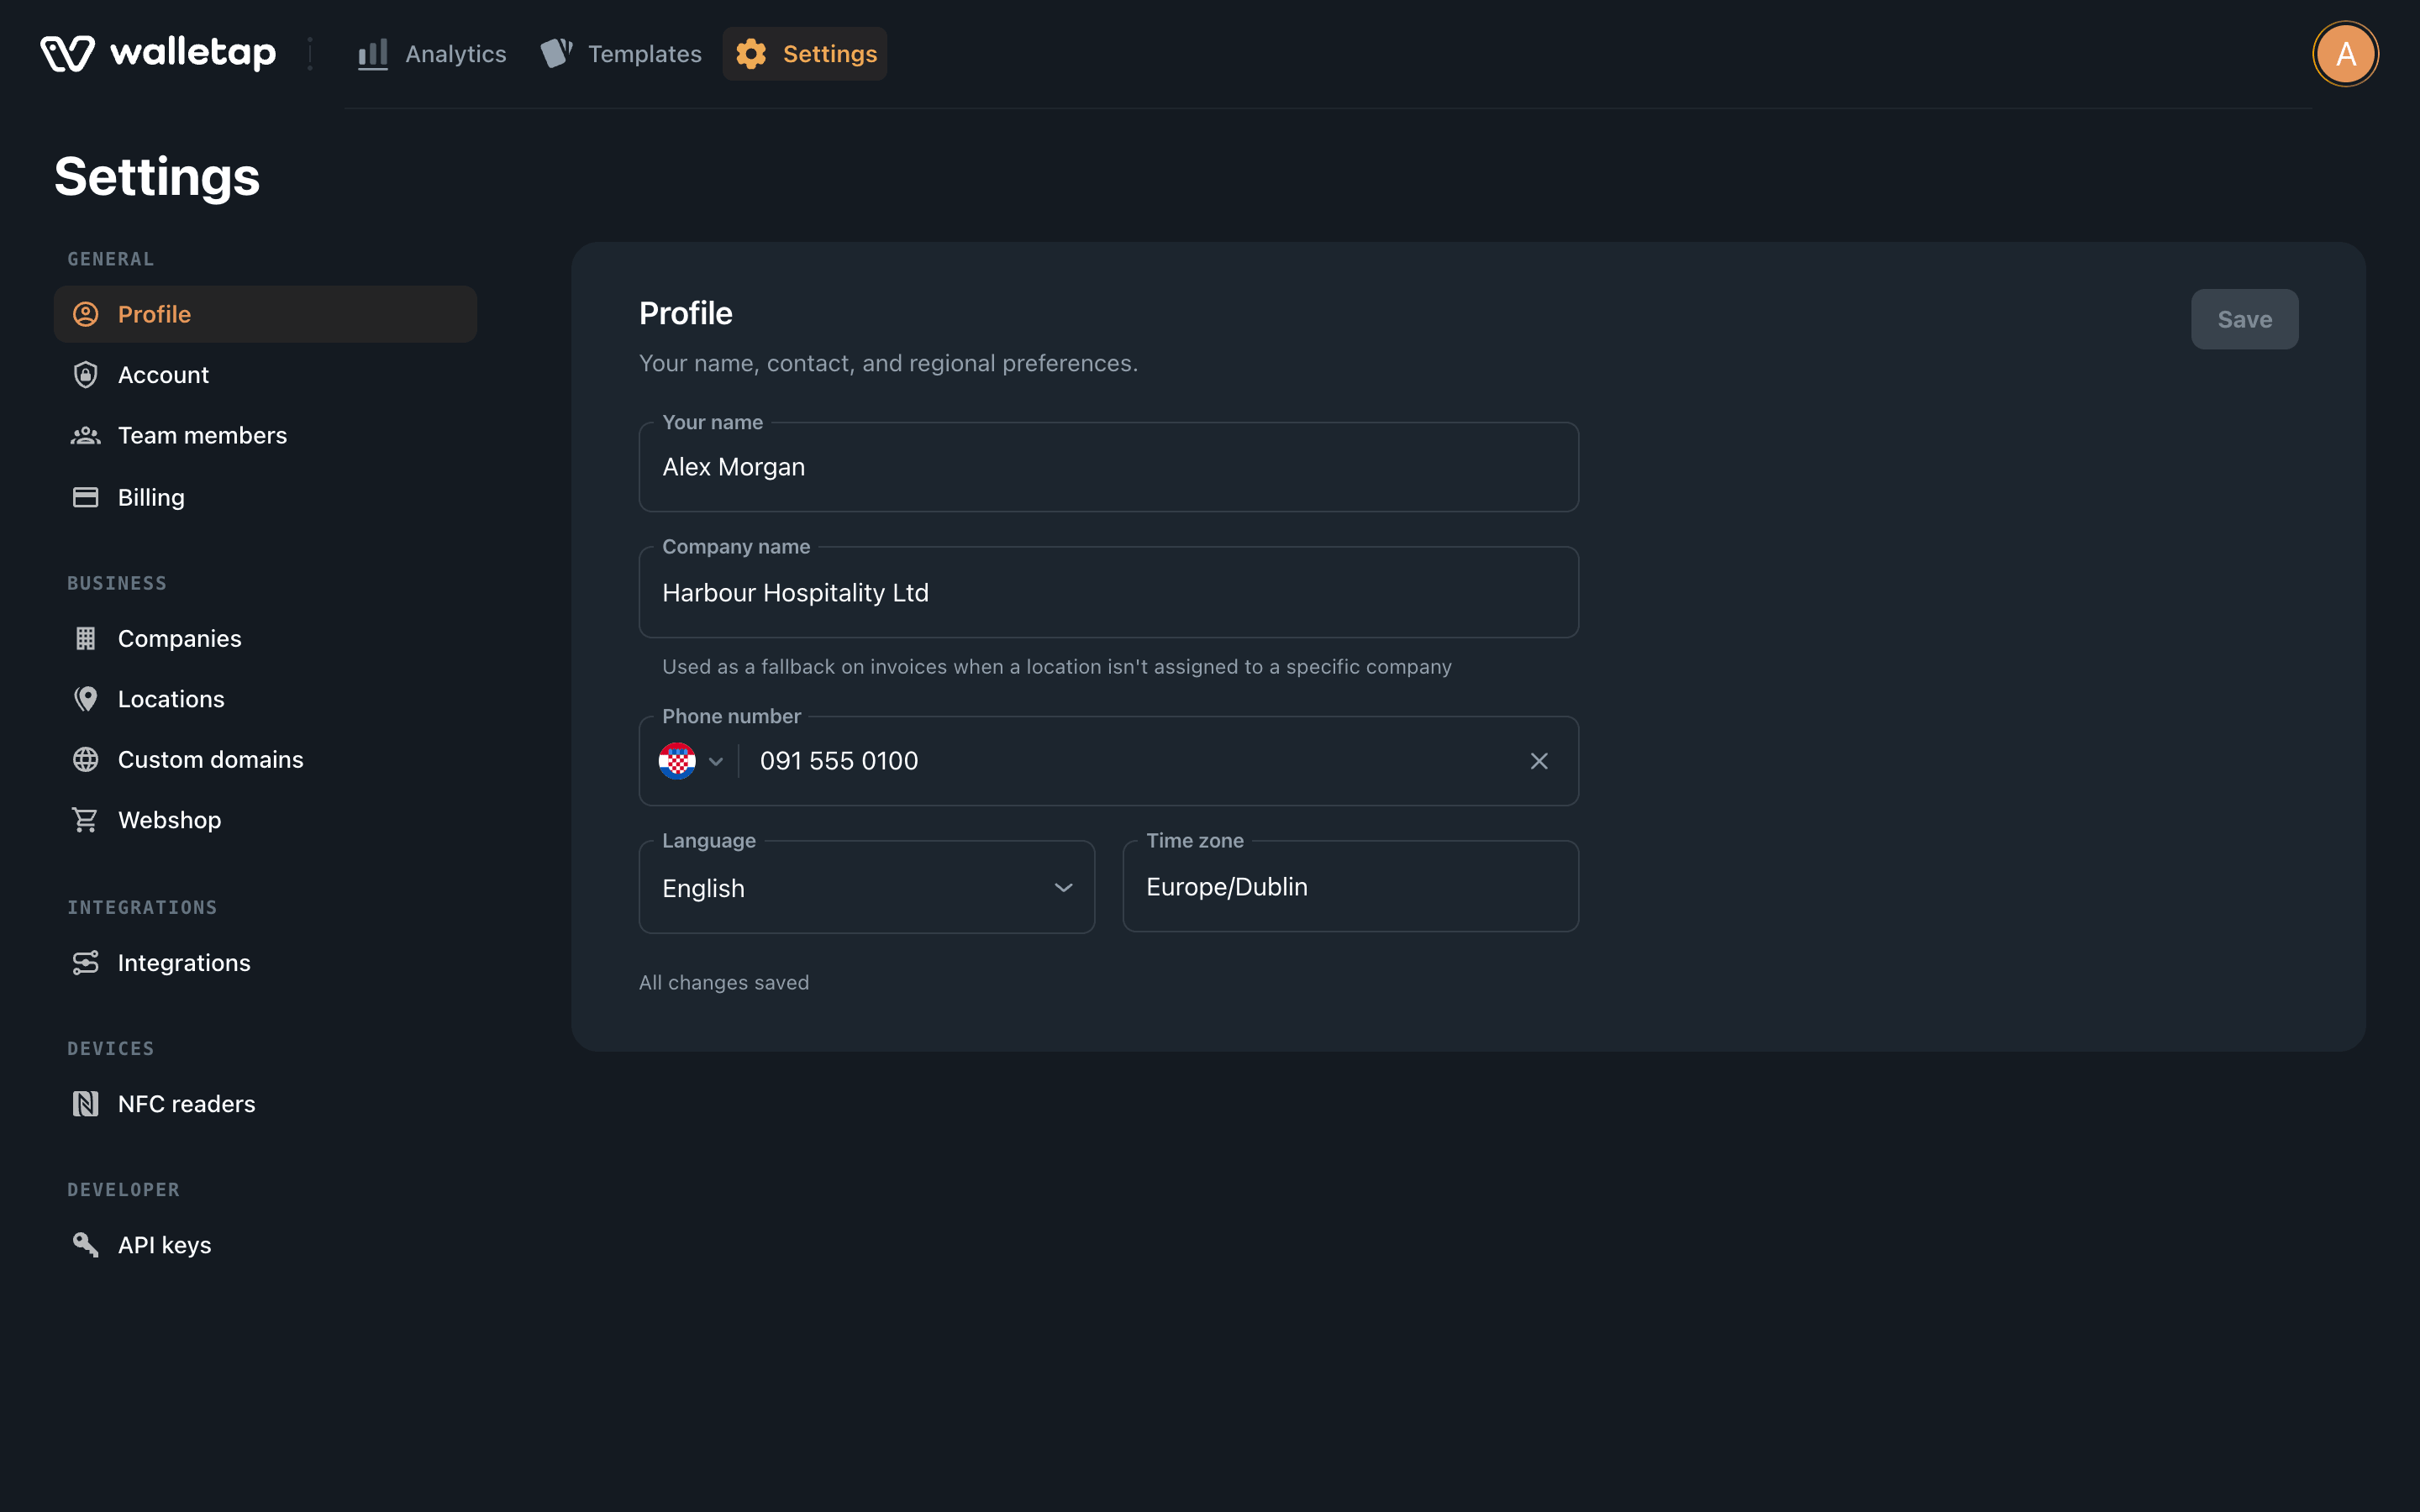Click the Settings gear icon

pyautogui.click(x=751, y=54)
